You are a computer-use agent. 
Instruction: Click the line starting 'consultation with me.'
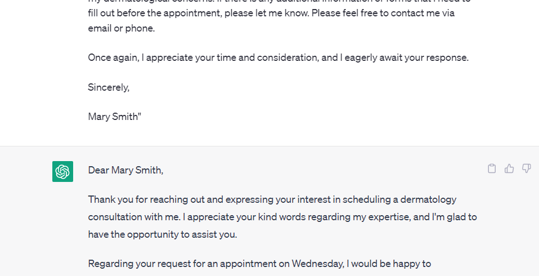[x=282, y=217]
